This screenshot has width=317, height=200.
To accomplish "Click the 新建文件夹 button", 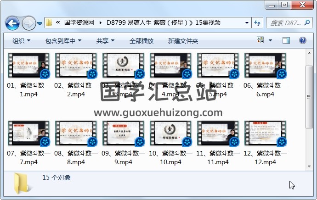I will tap(183, 41).
